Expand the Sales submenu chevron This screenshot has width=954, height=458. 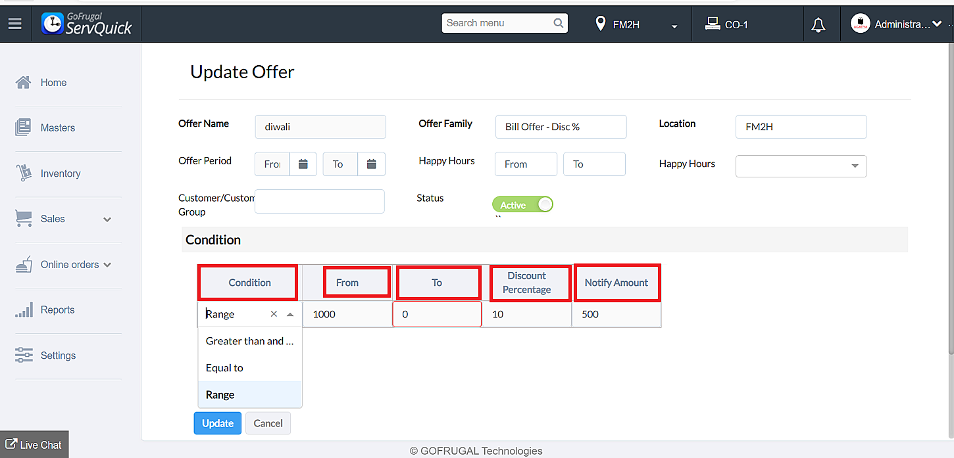click(107, 219)
